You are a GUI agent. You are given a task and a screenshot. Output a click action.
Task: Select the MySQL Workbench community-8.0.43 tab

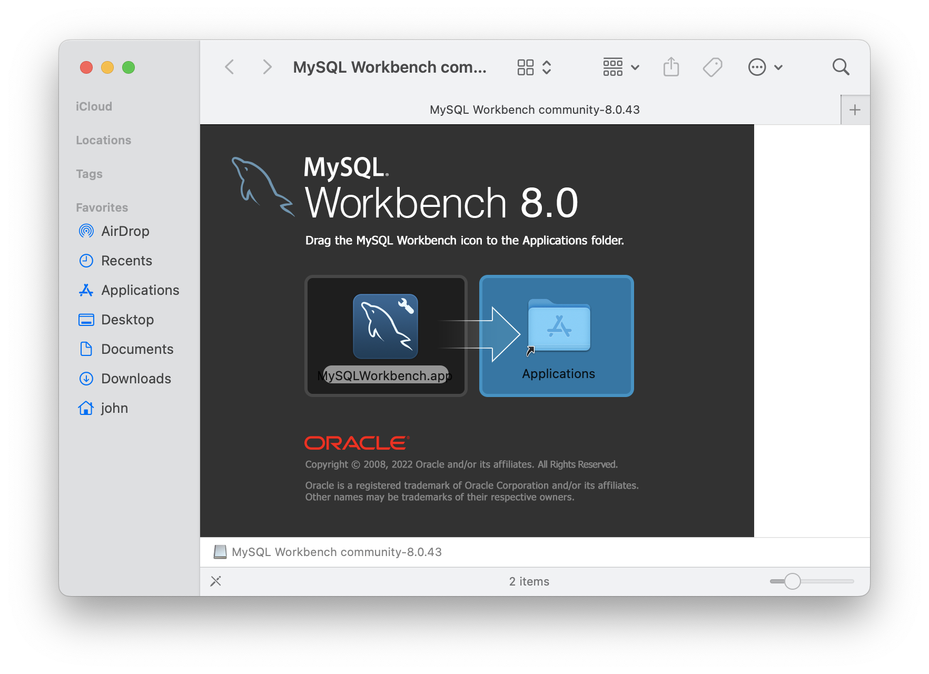click(535, 110)
